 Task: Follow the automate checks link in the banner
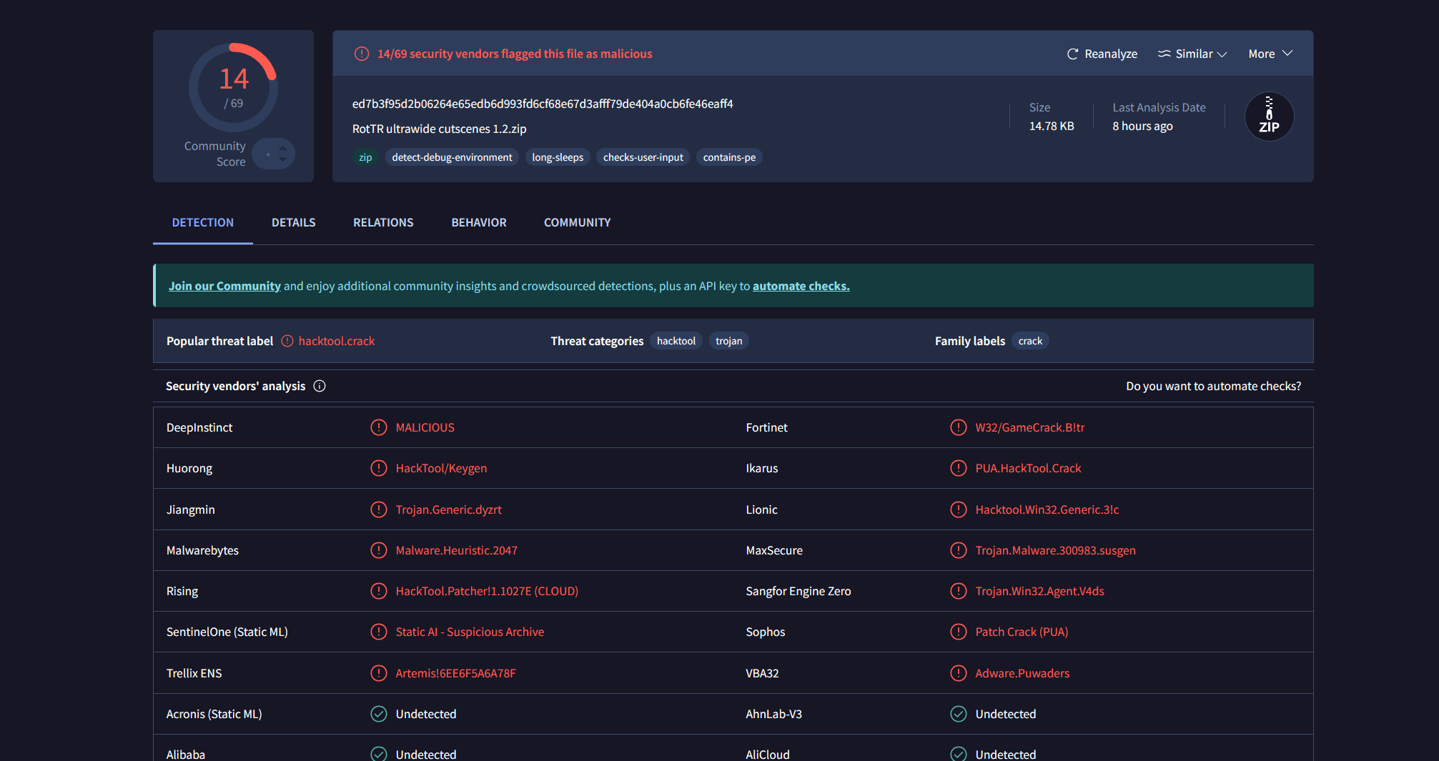[801, 286]
